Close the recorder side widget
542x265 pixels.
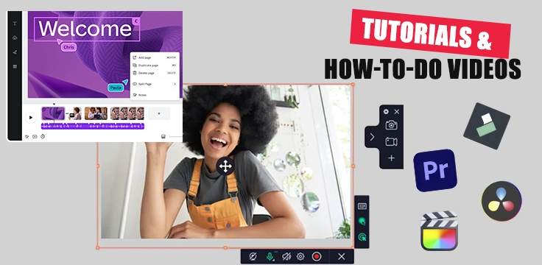click(x=397, y=112)
